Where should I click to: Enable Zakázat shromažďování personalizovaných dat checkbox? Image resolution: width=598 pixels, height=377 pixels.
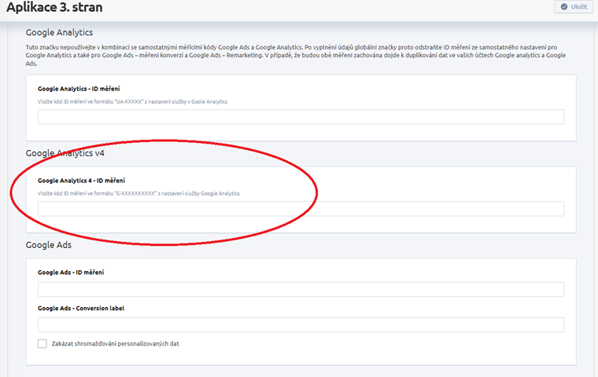coord(42,343)
